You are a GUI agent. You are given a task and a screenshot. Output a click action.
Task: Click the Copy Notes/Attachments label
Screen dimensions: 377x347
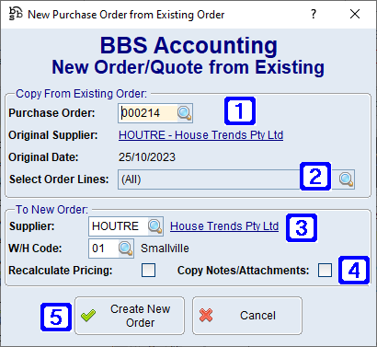[244, 271]
